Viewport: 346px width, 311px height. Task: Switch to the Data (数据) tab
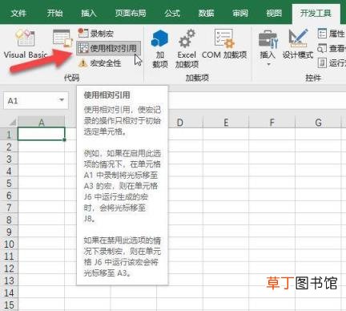click(206, 13)
